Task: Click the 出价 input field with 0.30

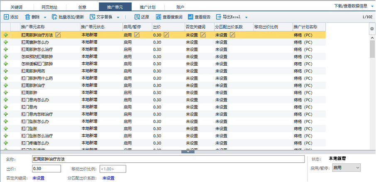Action: [x=46, y=169]
